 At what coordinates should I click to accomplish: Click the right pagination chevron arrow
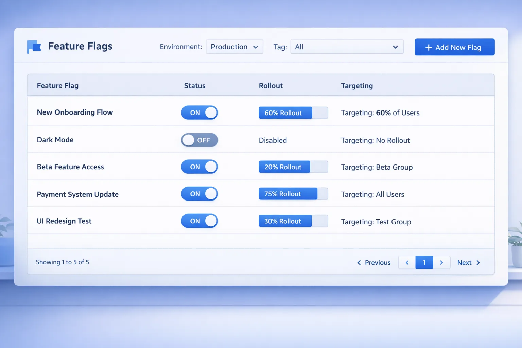442,262
